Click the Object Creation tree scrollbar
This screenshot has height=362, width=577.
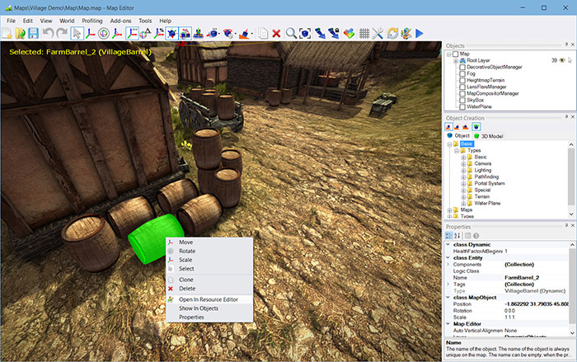571,176
